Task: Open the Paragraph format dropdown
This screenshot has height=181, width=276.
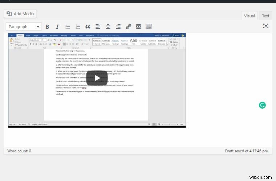Action: 24,27
